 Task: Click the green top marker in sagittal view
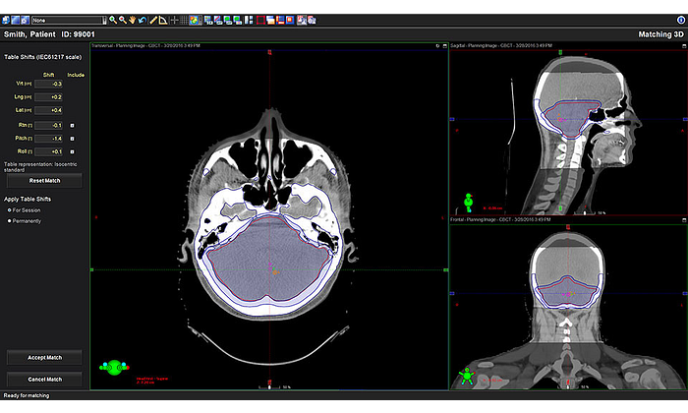[x=560, y=53]
